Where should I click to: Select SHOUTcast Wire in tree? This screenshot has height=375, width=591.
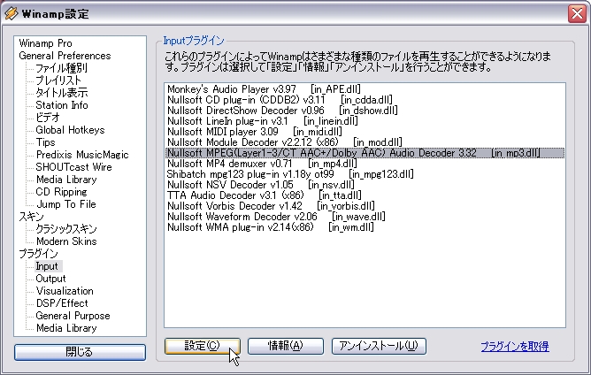[x=74, y=167]
